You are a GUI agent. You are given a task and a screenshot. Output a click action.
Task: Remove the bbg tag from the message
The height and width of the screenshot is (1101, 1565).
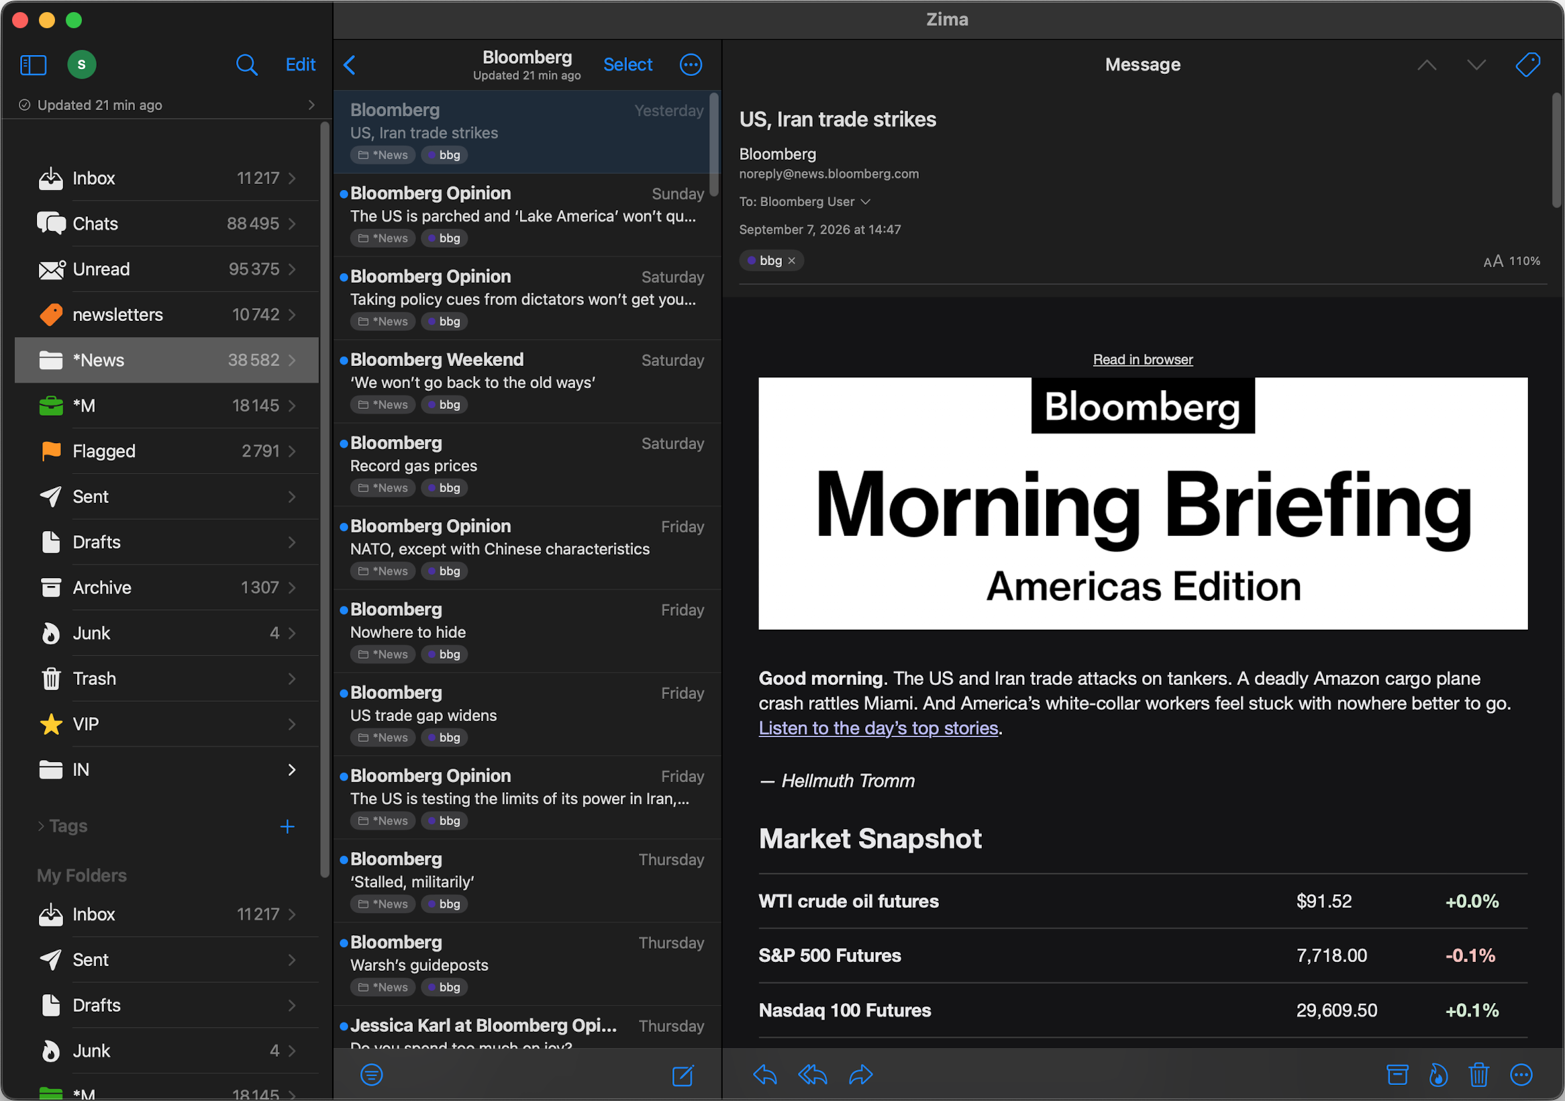tap(791, 260)
